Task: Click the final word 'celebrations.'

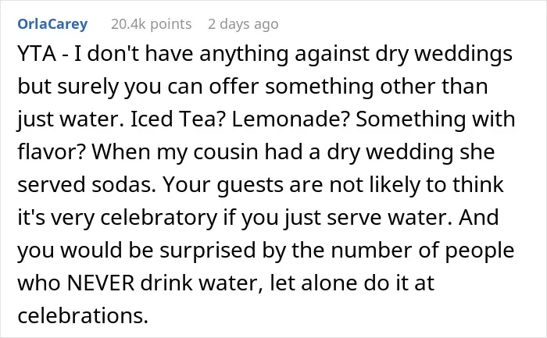Action: coord(83,315)
